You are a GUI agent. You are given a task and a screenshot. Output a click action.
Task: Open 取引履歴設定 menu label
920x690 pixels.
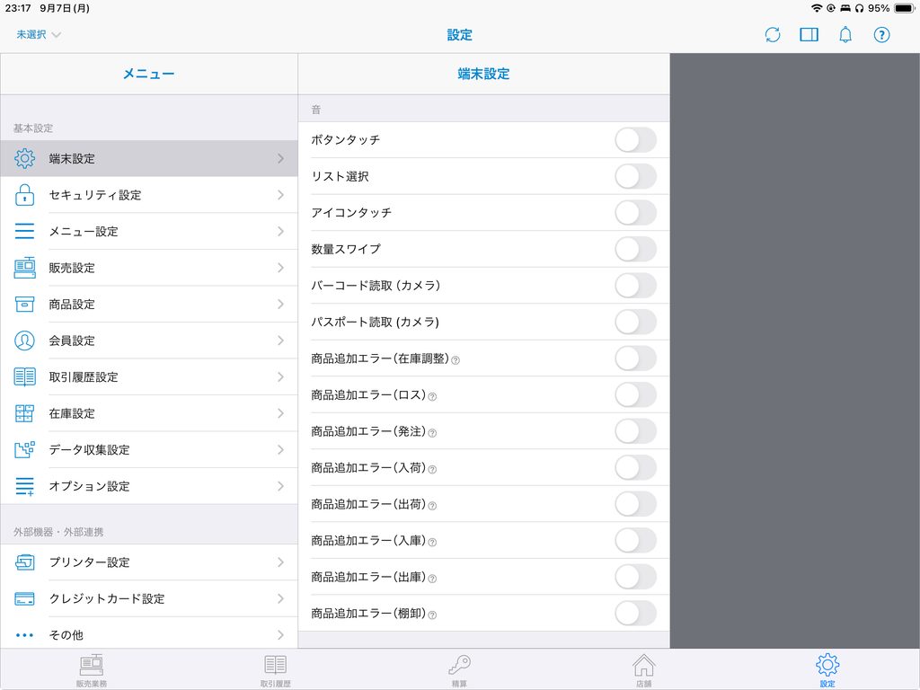tap(84, 376)
